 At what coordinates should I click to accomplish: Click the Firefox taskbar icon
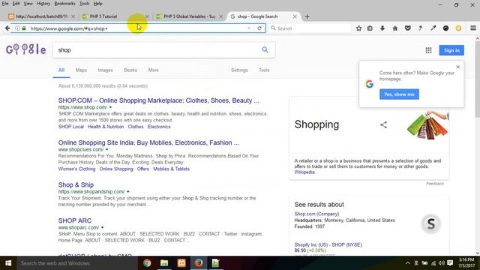198,263
